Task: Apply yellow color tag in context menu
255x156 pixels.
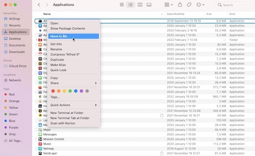Action: click(x=64, y=91)
